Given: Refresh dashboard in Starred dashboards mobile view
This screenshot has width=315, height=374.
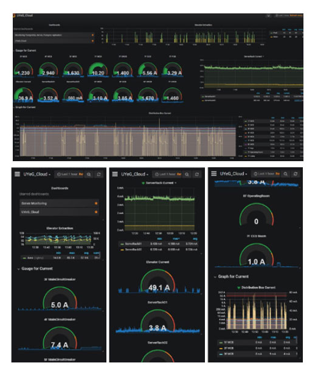Looking at the screenshot, I should (x=99, y=175).
